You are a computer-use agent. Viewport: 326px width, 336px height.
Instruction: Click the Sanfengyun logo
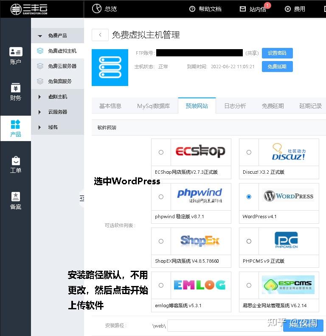click(x=29, y=9)
